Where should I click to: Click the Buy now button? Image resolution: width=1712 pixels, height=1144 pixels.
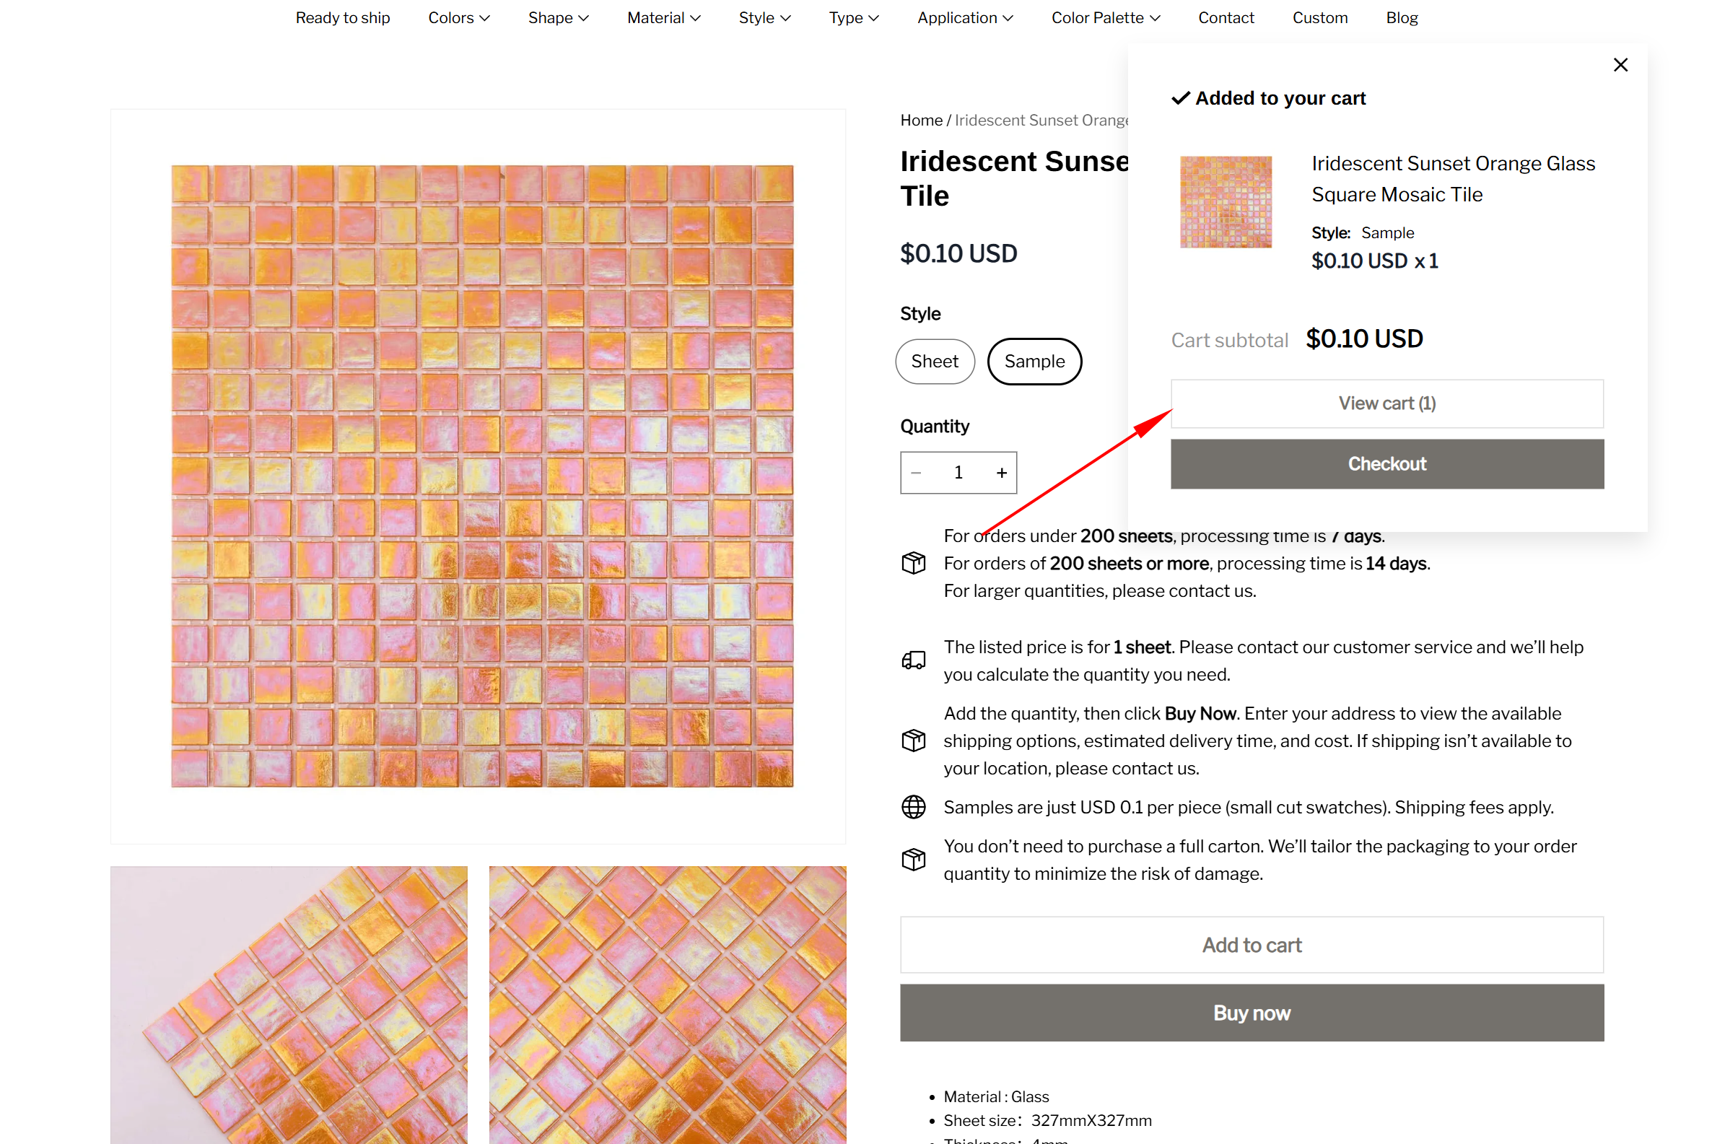point(1251,1013)
